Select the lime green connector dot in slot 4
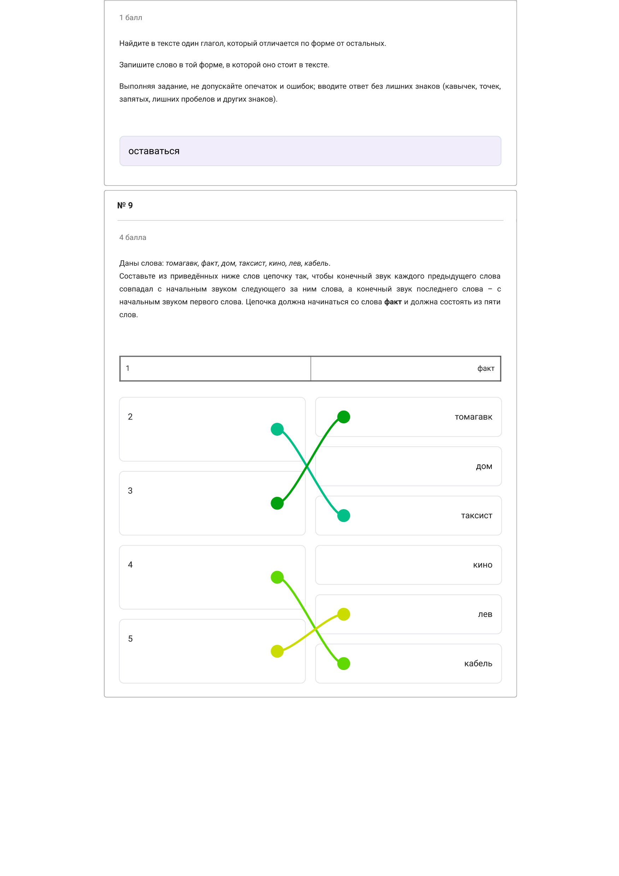619x876 pixels. pos(277,577)
